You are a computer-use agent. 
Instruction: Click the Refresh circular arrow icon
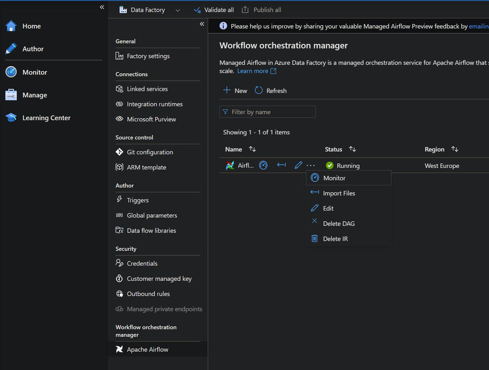(259, 90)
